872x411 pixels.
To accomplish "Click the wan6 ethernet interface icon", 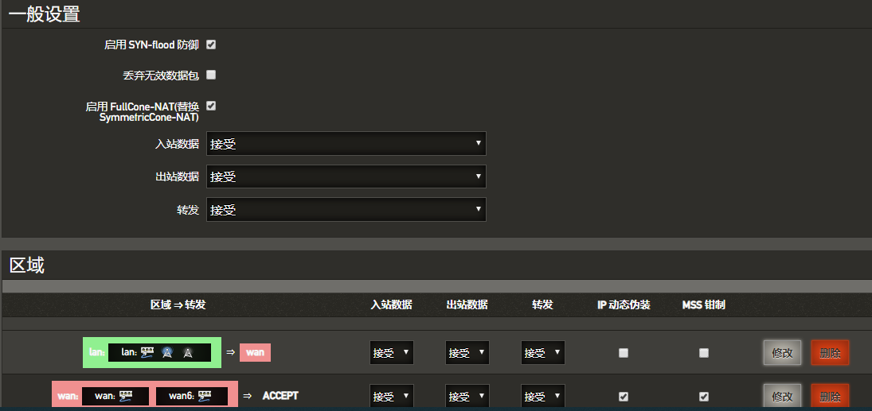I will (205, 395).
